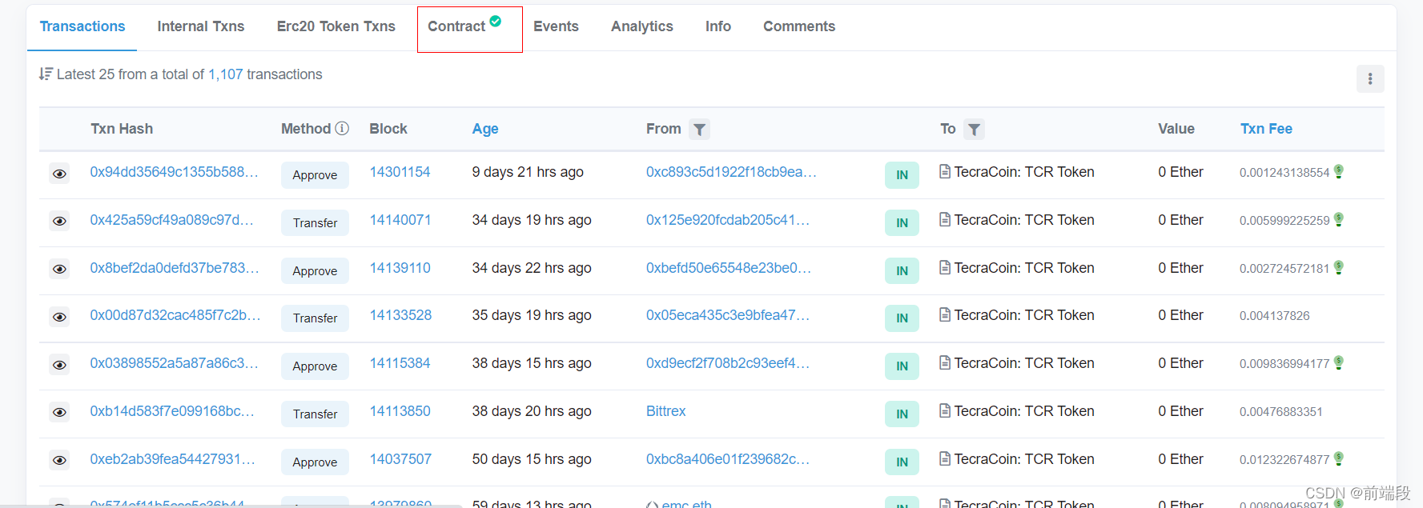Preview transaction 0x00d87d32cac485f7c2b with eye icon

[59, 317]
